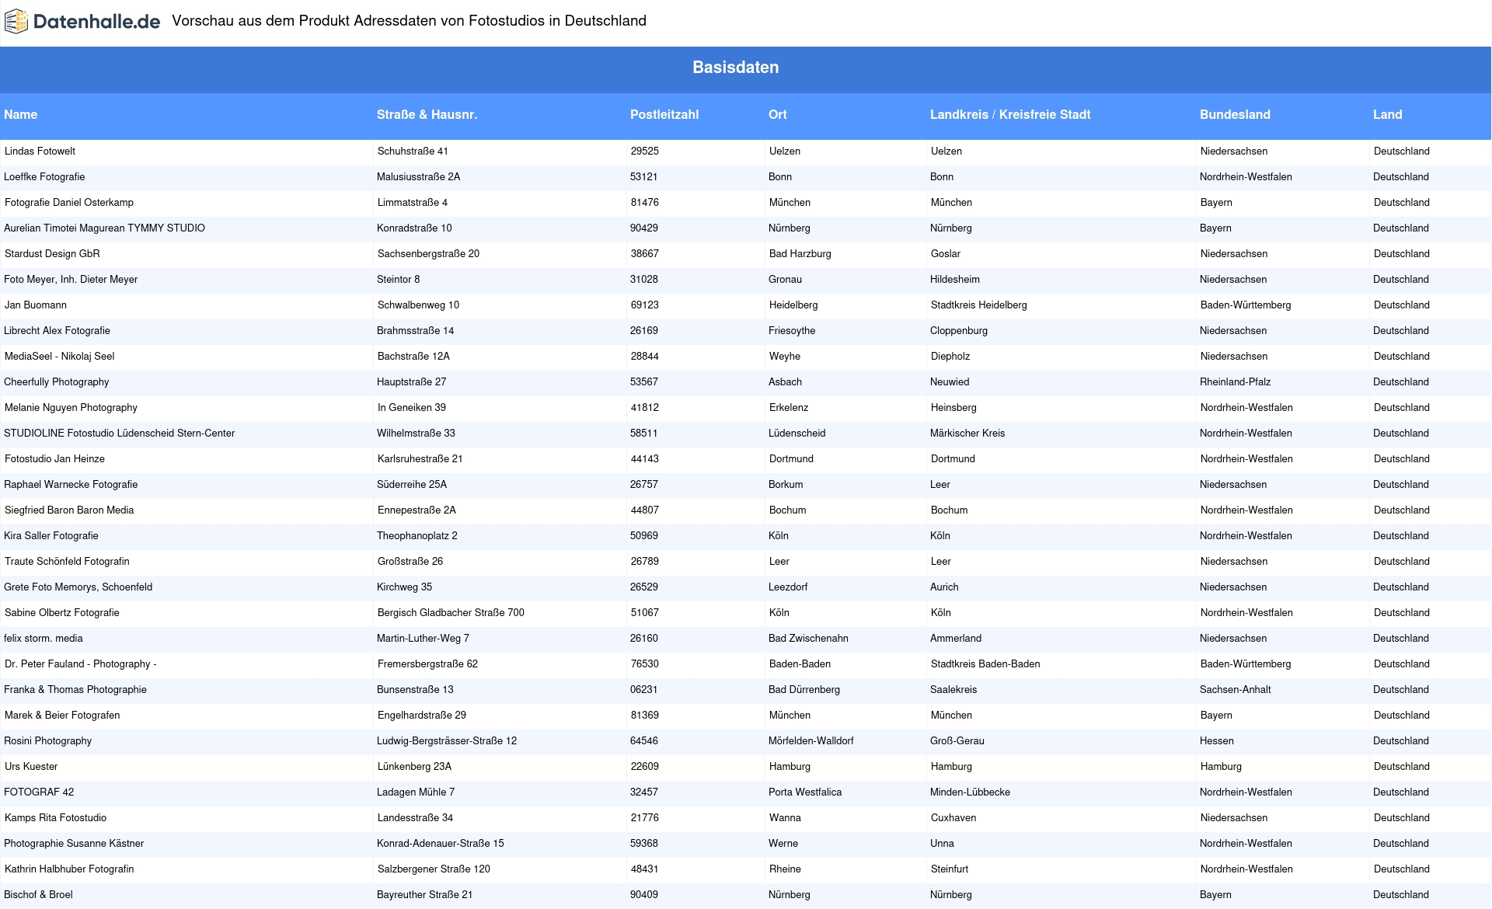Select the Hessen state cell
The width and height of the screenshot is (1492, 909).
tap(1217, 740)
